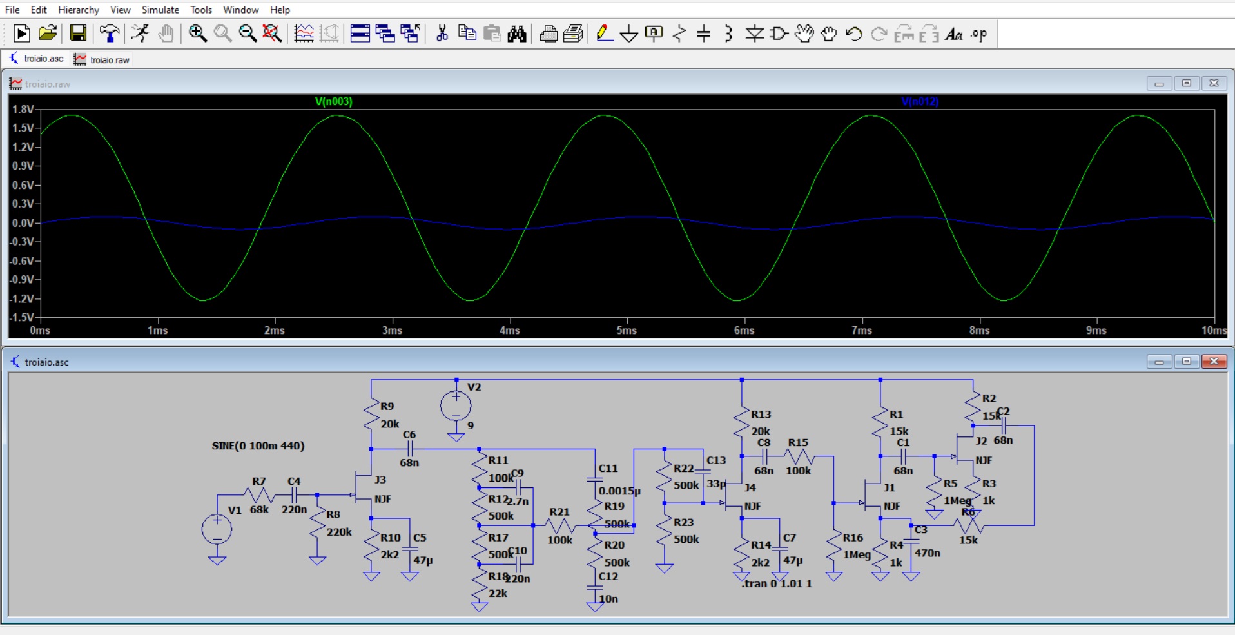
Task: Click the Zoom to Fit icon
Action: (273, 34)
